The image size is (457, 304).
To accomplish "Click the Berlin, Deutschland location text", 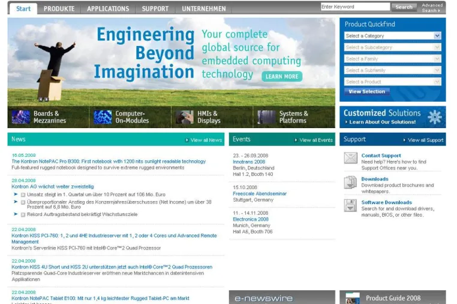I will [254, 168].
